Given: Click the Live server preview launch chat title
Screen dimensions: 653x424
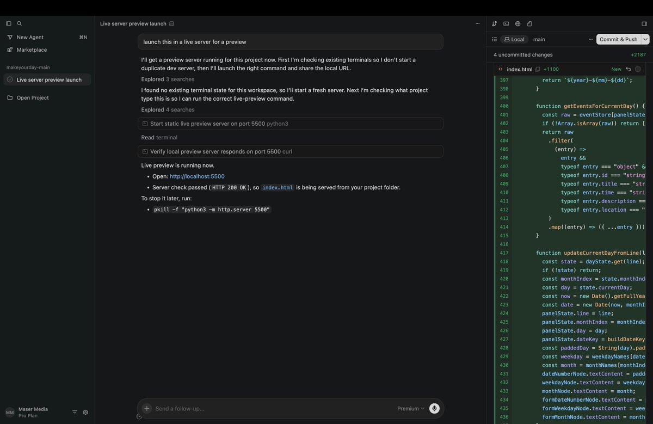Looking at the screenshot, I should click(133, 23).
